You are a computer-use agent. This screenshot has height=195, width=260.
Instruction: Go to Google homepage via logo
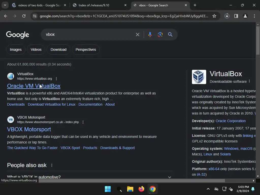click(18, 35)
